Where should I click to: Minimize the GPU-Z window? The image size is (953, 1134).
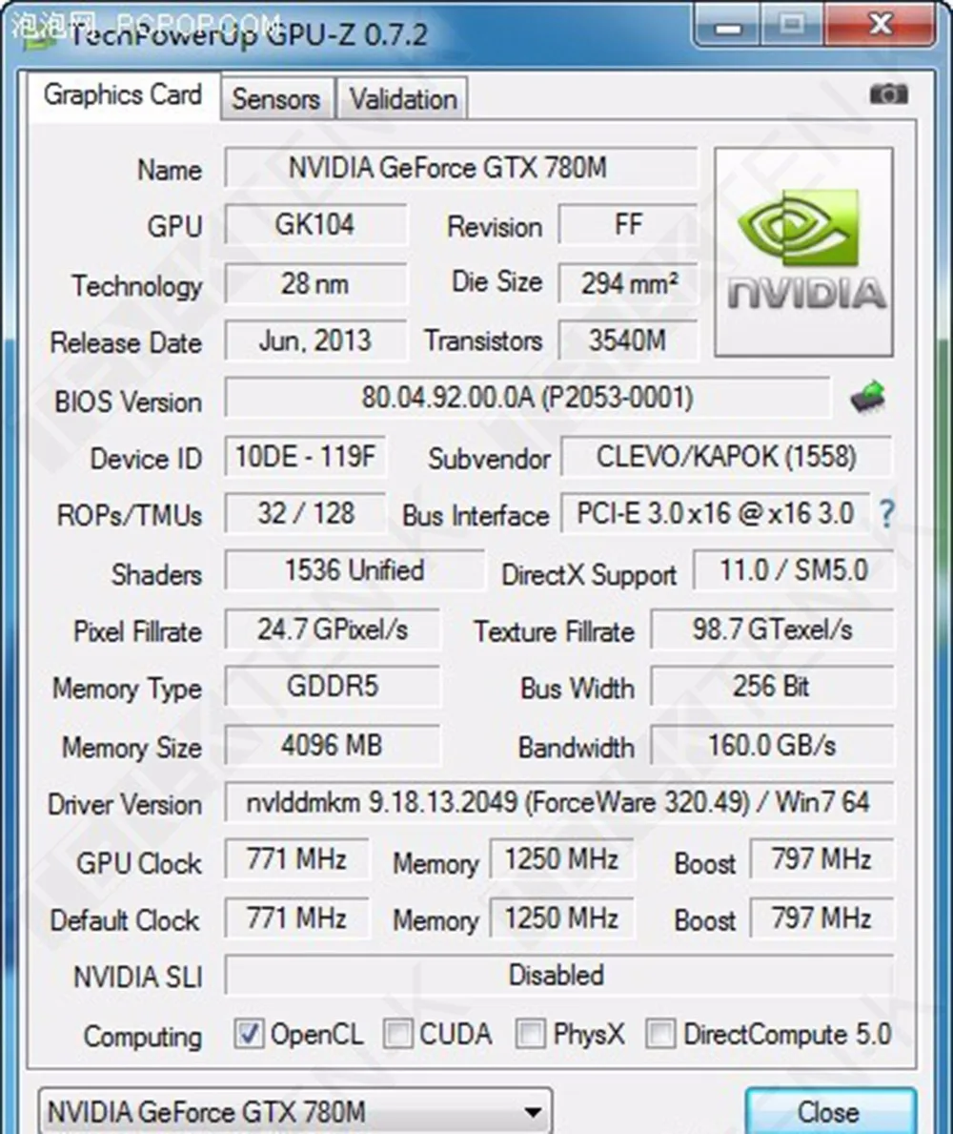tap(728, 26)
